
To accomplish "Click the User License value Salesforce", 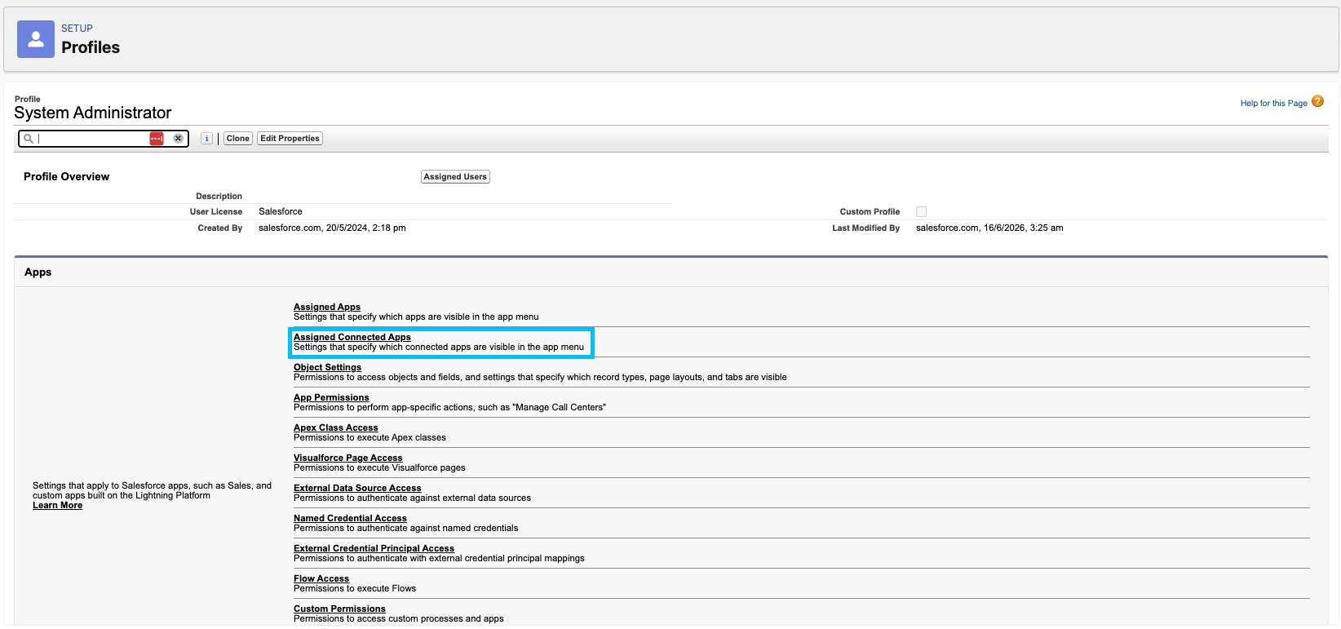I will 281,212.
